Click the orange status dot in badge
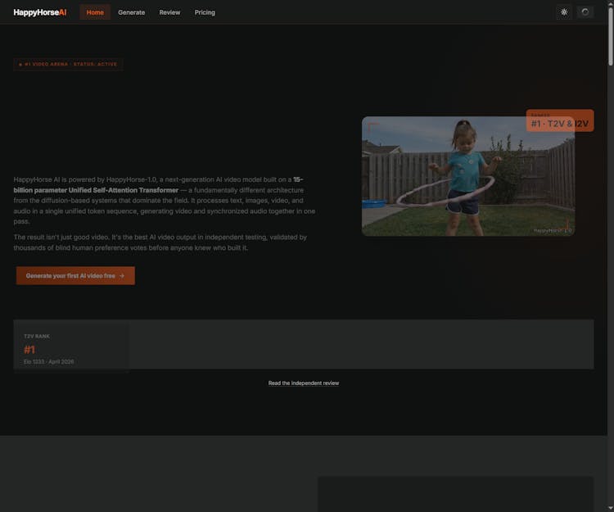Image resolution: width=614 pixels, height=512 pixels. [x=20, y=64]
